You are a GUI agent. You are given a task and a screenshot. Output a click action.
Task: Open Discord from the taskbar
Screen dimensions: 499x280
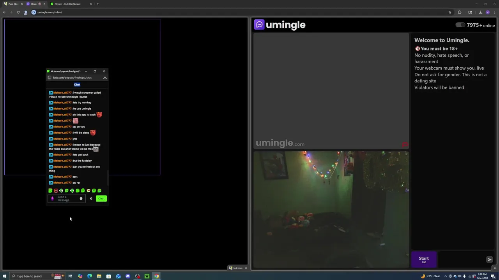(128, 276)
